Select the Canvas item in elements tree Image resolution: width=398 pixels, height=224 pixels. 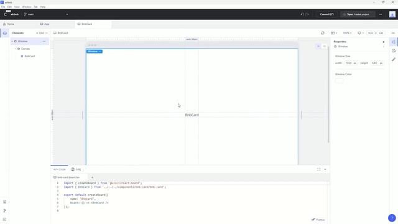[25, 49]
